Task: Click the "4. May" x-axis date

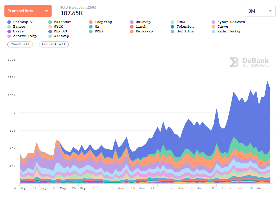Action: [x=20, y=188]
